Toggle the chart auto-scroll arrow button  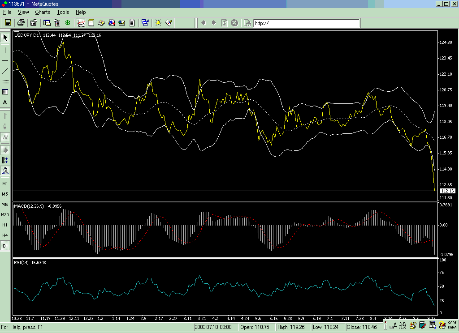click(x=5, y=150)
